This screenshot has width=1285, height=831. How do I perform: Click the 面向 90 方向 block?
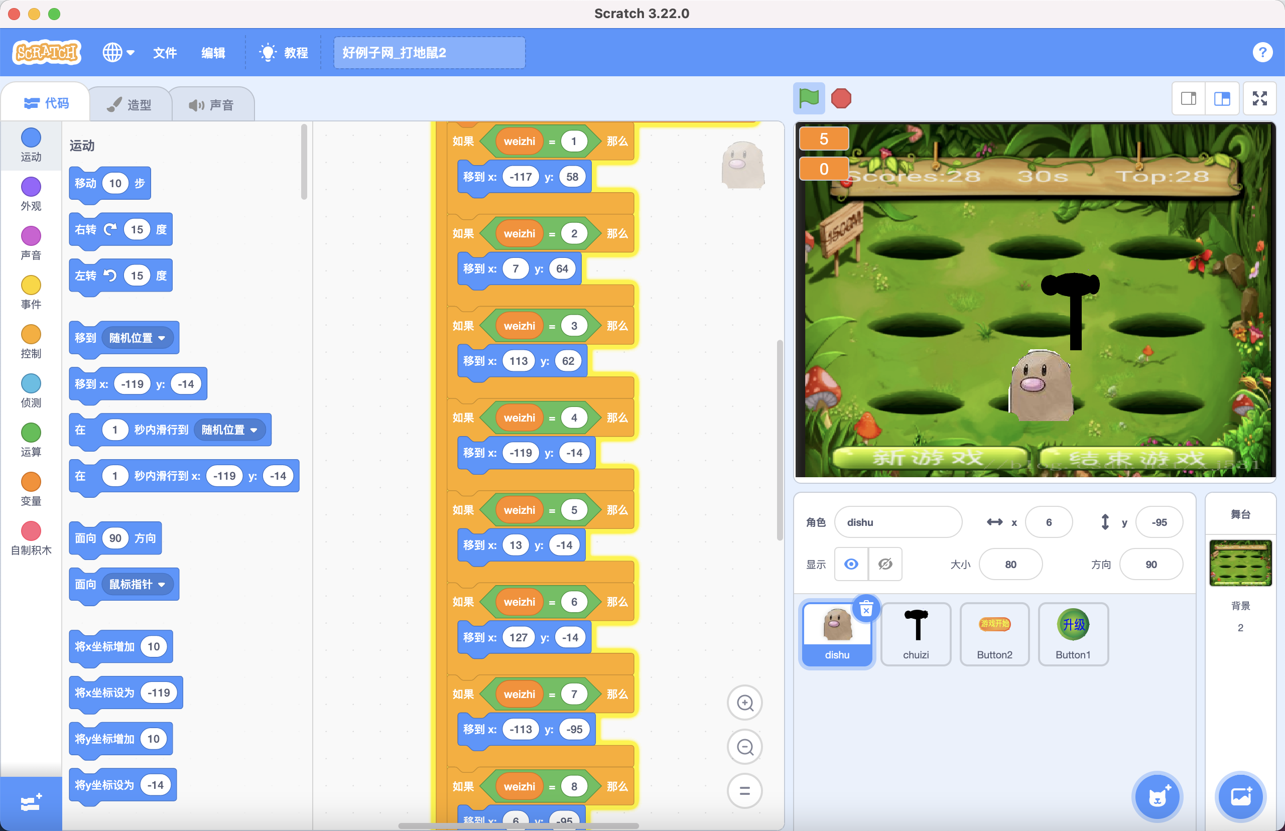click(115, 538)
